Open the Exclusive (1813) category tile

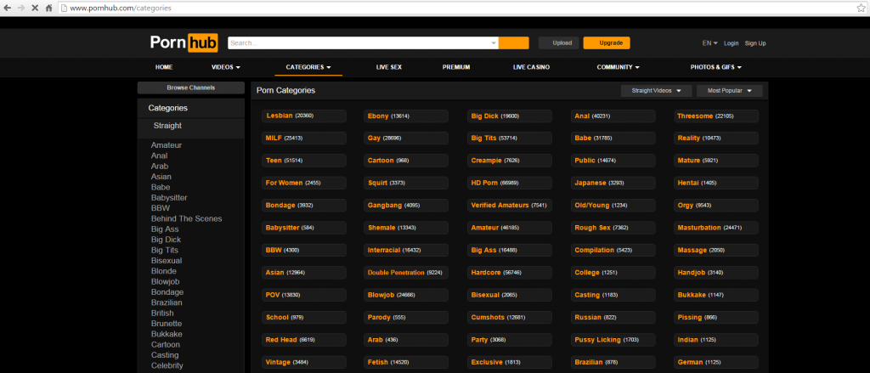(x=510, y=363)
